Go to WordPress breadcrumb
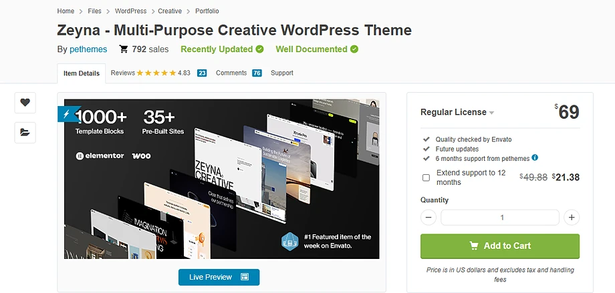This screenshot has width=615, height=293. coord(130,11)
